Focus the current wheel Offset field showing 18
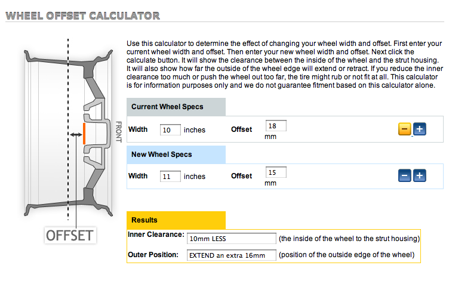This screenshot has width=449, height=287. (275, 125)
